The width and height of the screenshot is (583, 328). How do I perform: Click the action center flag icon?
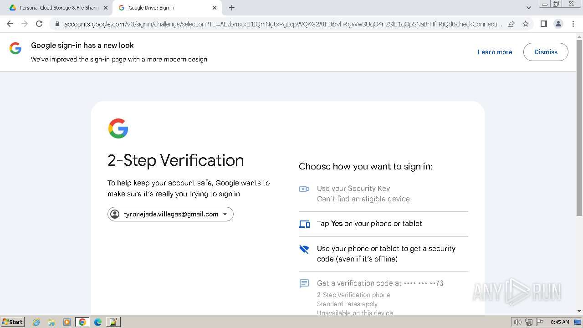click(x=540, y=322)
